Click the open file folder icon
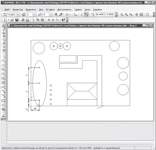The image size is (156, 150). (12, 20)
